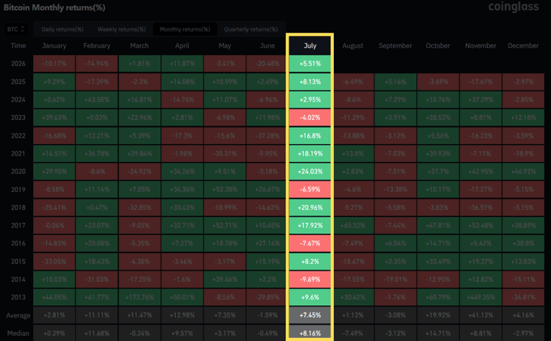Click the July Average cell +7.45%
This screenshot has width=551, height=341.
coord(310,315)
